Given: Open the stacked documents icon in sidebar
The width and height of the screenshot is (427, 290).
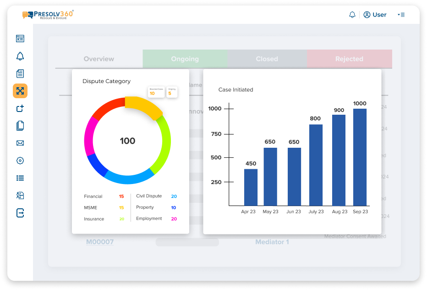Looking at the screenshot, I should coord(20,126).
